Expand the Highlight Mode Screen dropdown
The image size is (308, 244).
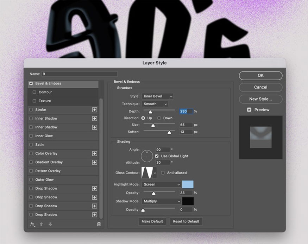161,184
